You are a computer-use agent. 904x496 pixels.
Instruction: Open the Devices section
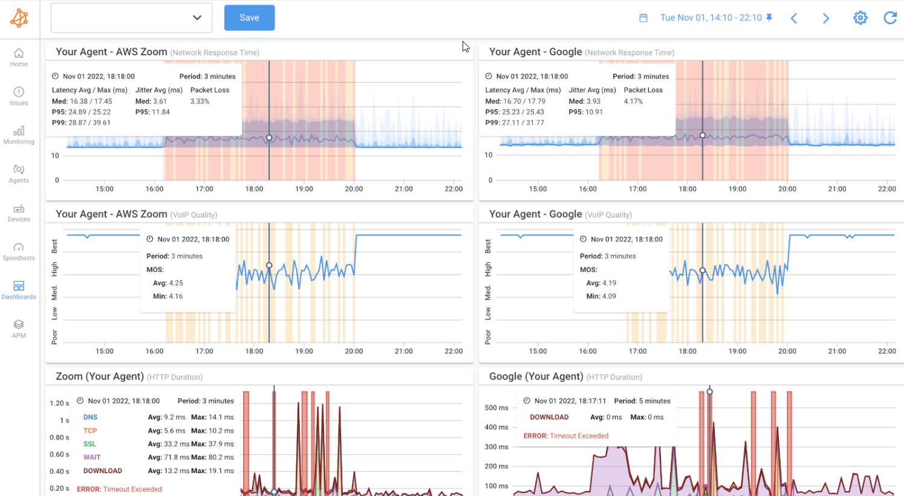(19, 213)
